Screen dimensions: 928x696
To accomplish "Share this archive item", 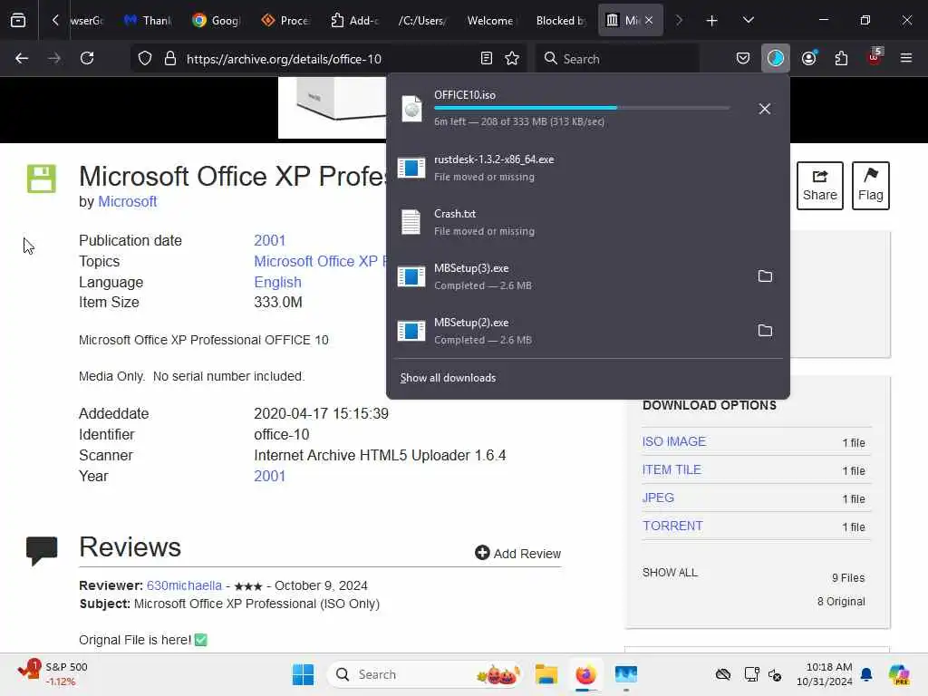I will coord(819,186).
